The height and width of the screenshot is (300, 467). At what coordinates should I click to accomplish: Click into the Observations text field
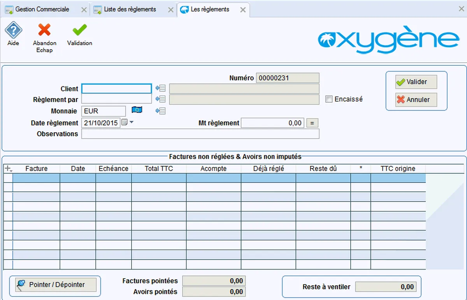point(200,134)
